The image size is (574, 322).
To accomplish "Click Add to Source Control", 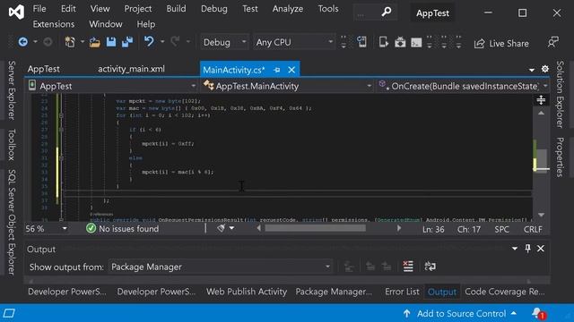I will click(461, 314).
